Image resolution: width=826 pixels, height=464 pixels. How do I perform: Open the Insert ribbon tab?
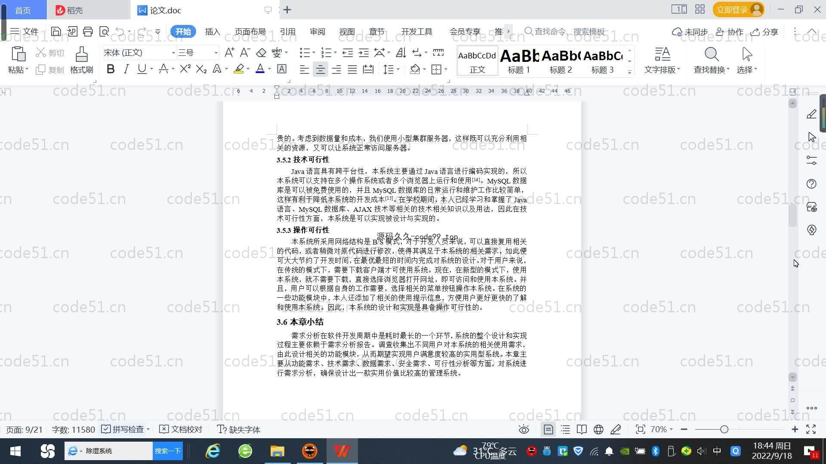pos(213,32)
